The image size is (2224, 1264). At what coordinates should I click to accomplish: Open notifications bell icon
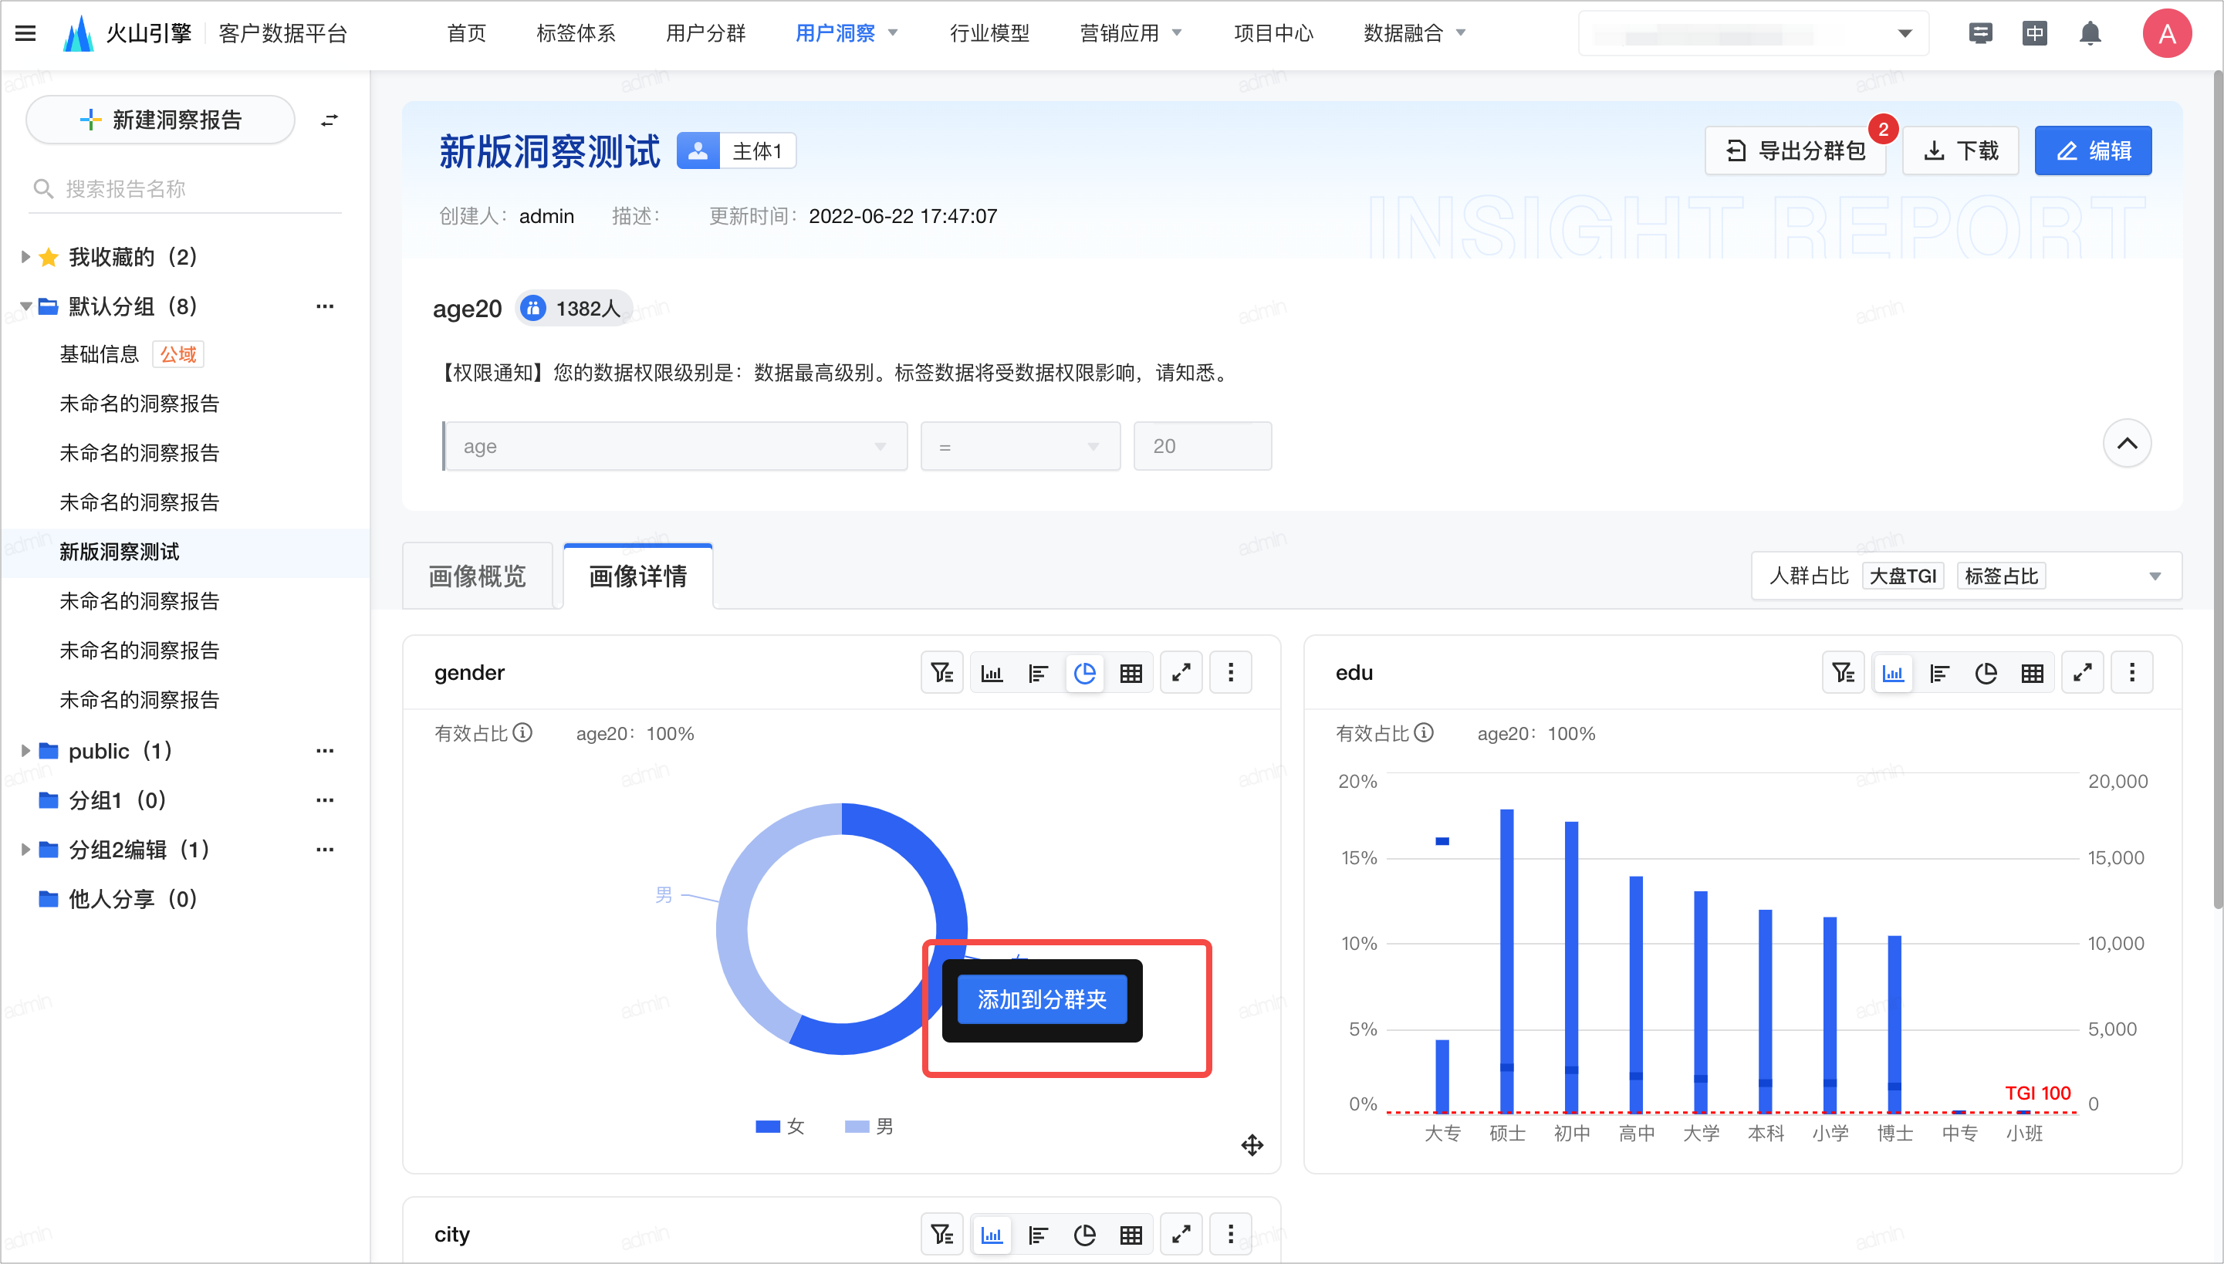pos(2090,33)
